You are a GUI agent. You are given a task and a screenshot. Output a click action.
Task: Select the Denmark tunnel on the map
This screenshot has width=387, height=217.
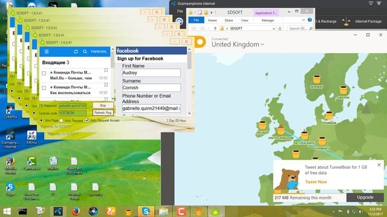tap(329, 115)
